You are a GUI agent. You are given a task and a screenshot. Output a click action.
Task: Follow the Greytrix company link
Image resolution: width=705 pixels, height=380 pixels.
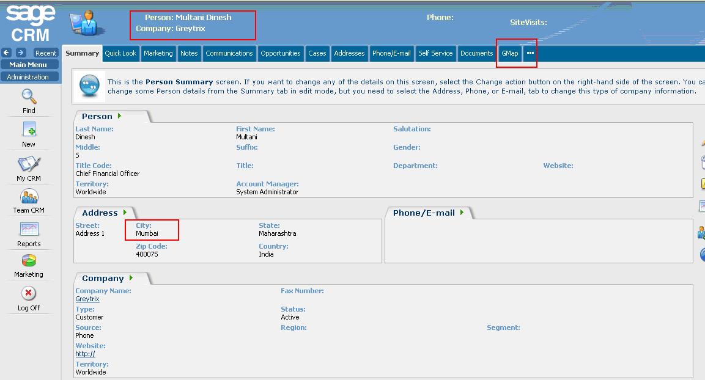point(87,299)
